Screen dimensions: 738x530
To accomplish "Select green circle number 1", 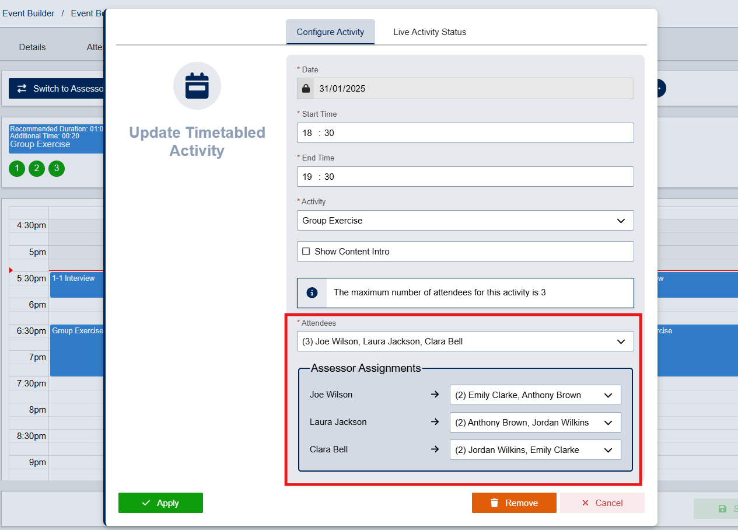I will [17, 169].
